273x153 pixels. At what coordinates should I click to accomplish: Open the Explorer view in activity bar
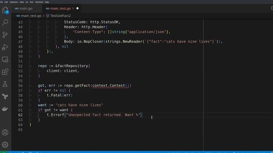pyautogui.click(x=5, y=10)
